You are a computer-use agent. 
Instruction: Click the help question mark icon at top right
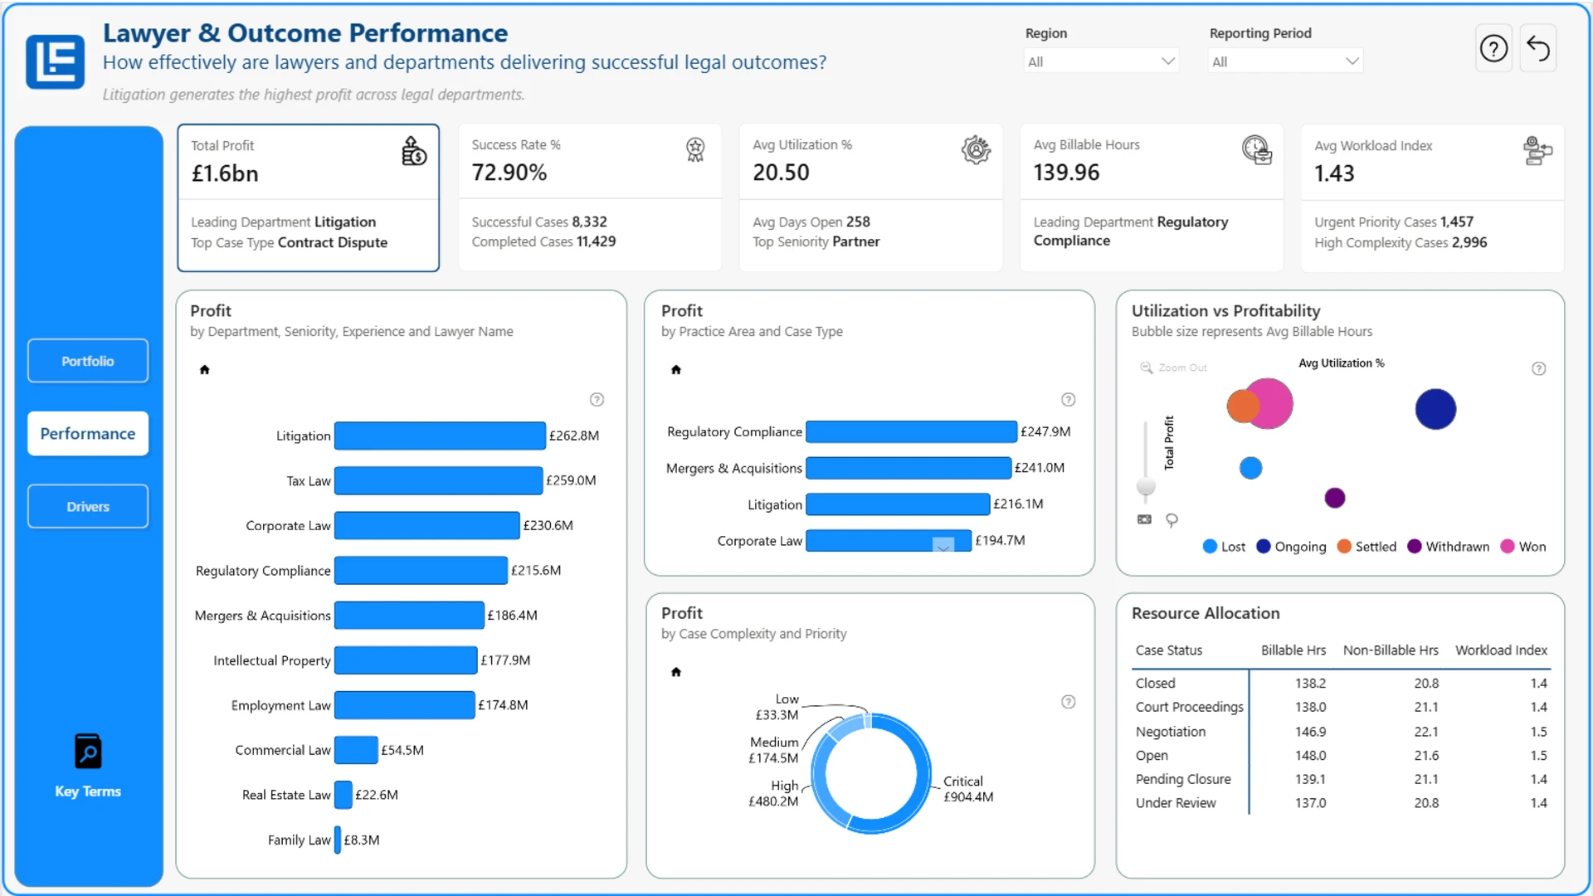(x=1493, y=49)
